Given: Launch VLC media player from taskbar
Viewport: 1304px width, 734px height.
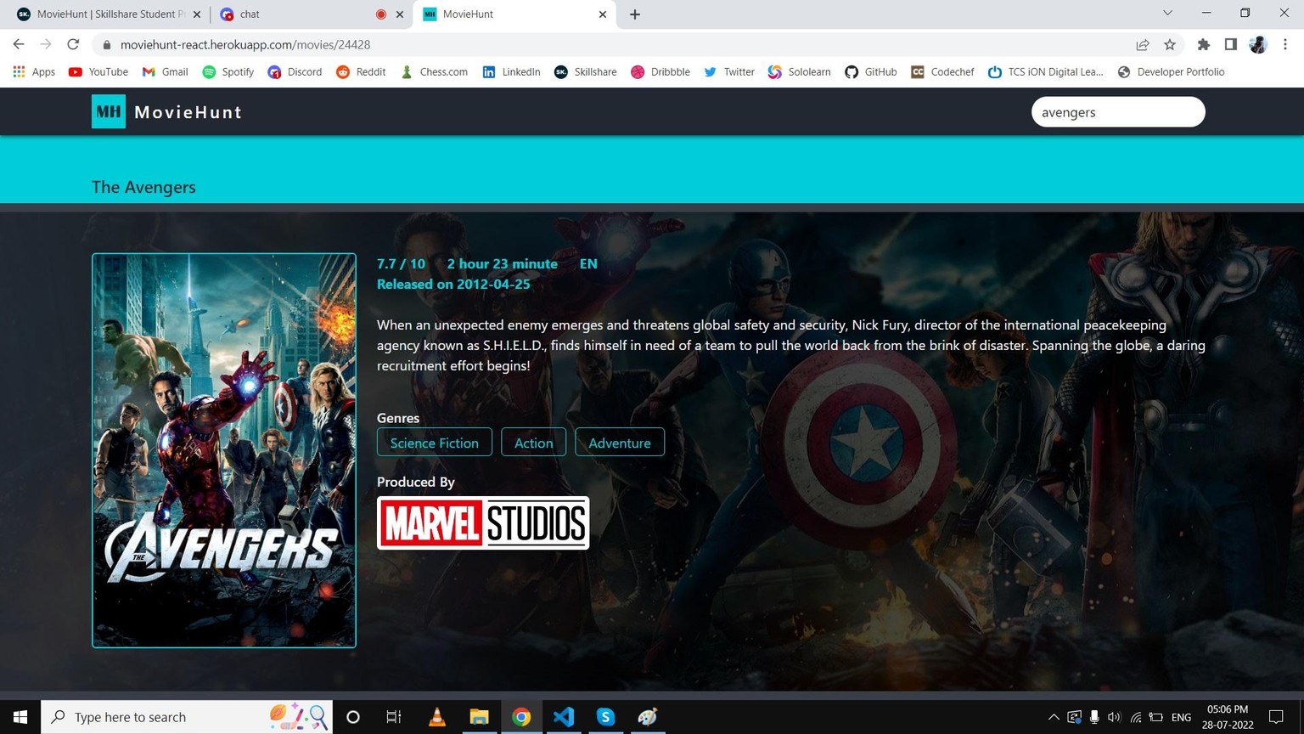Looking at the screenshot, I should 437,717.
